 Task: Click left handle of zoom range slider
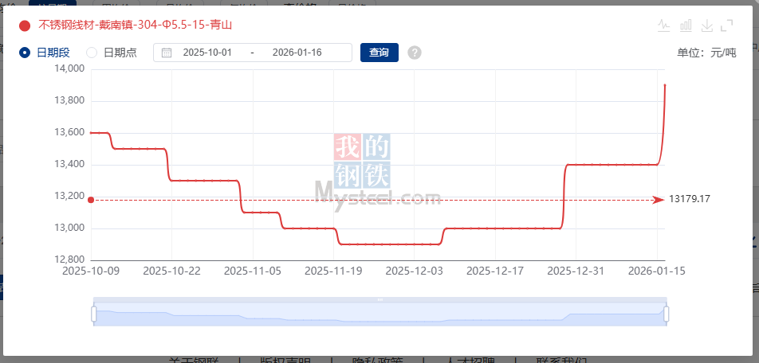point(93,314)
